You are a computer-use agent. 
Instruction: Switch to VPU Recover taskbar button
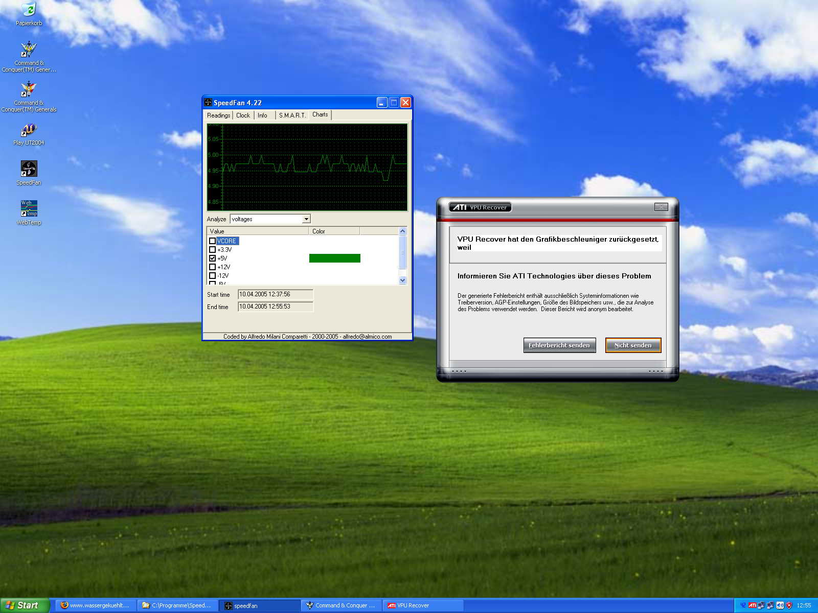tap(423, 605)
